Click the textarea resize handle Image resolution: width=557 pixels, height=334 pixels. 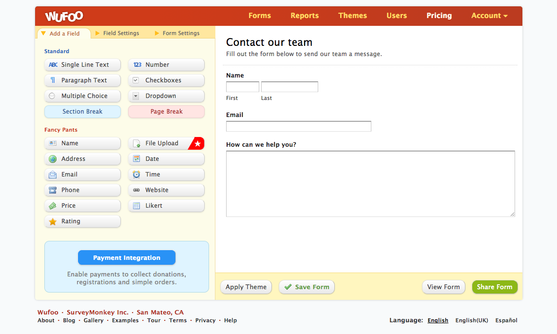512,214
